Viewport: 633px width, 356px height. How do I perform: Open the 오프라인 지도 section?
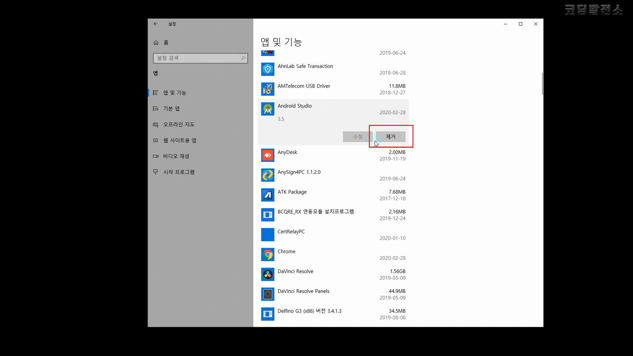pos(200,124)
